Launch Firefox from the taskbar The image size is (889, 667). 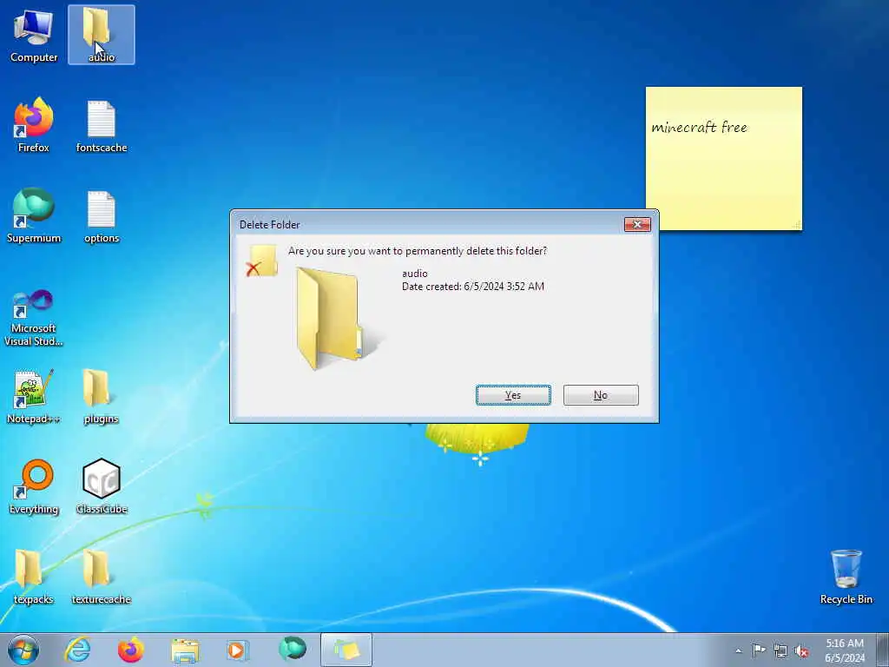point(131,650)
